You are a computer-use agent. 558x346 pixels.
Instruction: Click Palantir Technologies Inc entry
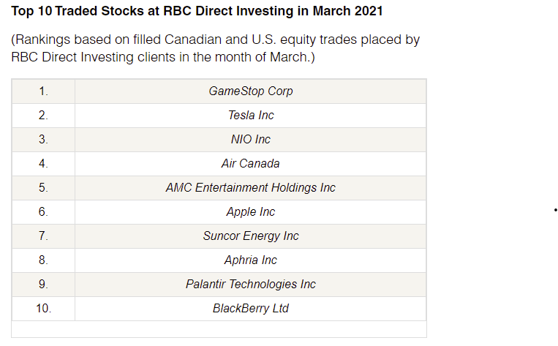click(x=251, y=285)
